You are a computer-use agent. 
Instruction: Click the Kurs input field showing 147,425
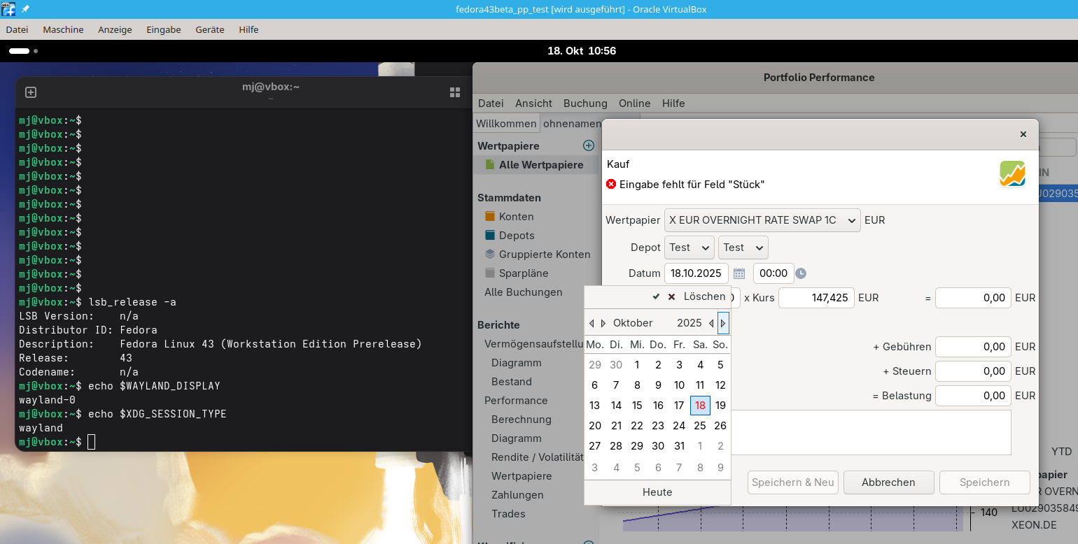[x=816, y=298]
